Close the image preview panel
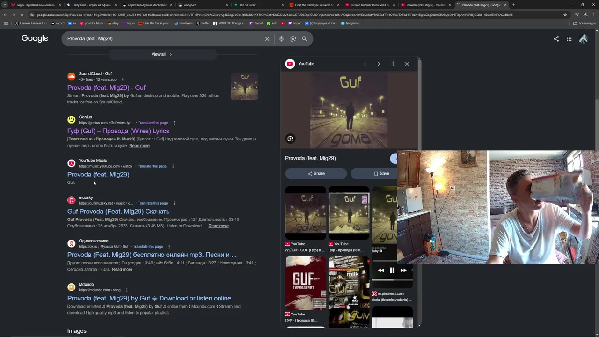The height and width of the screenshot is (337, 599). 407,64
